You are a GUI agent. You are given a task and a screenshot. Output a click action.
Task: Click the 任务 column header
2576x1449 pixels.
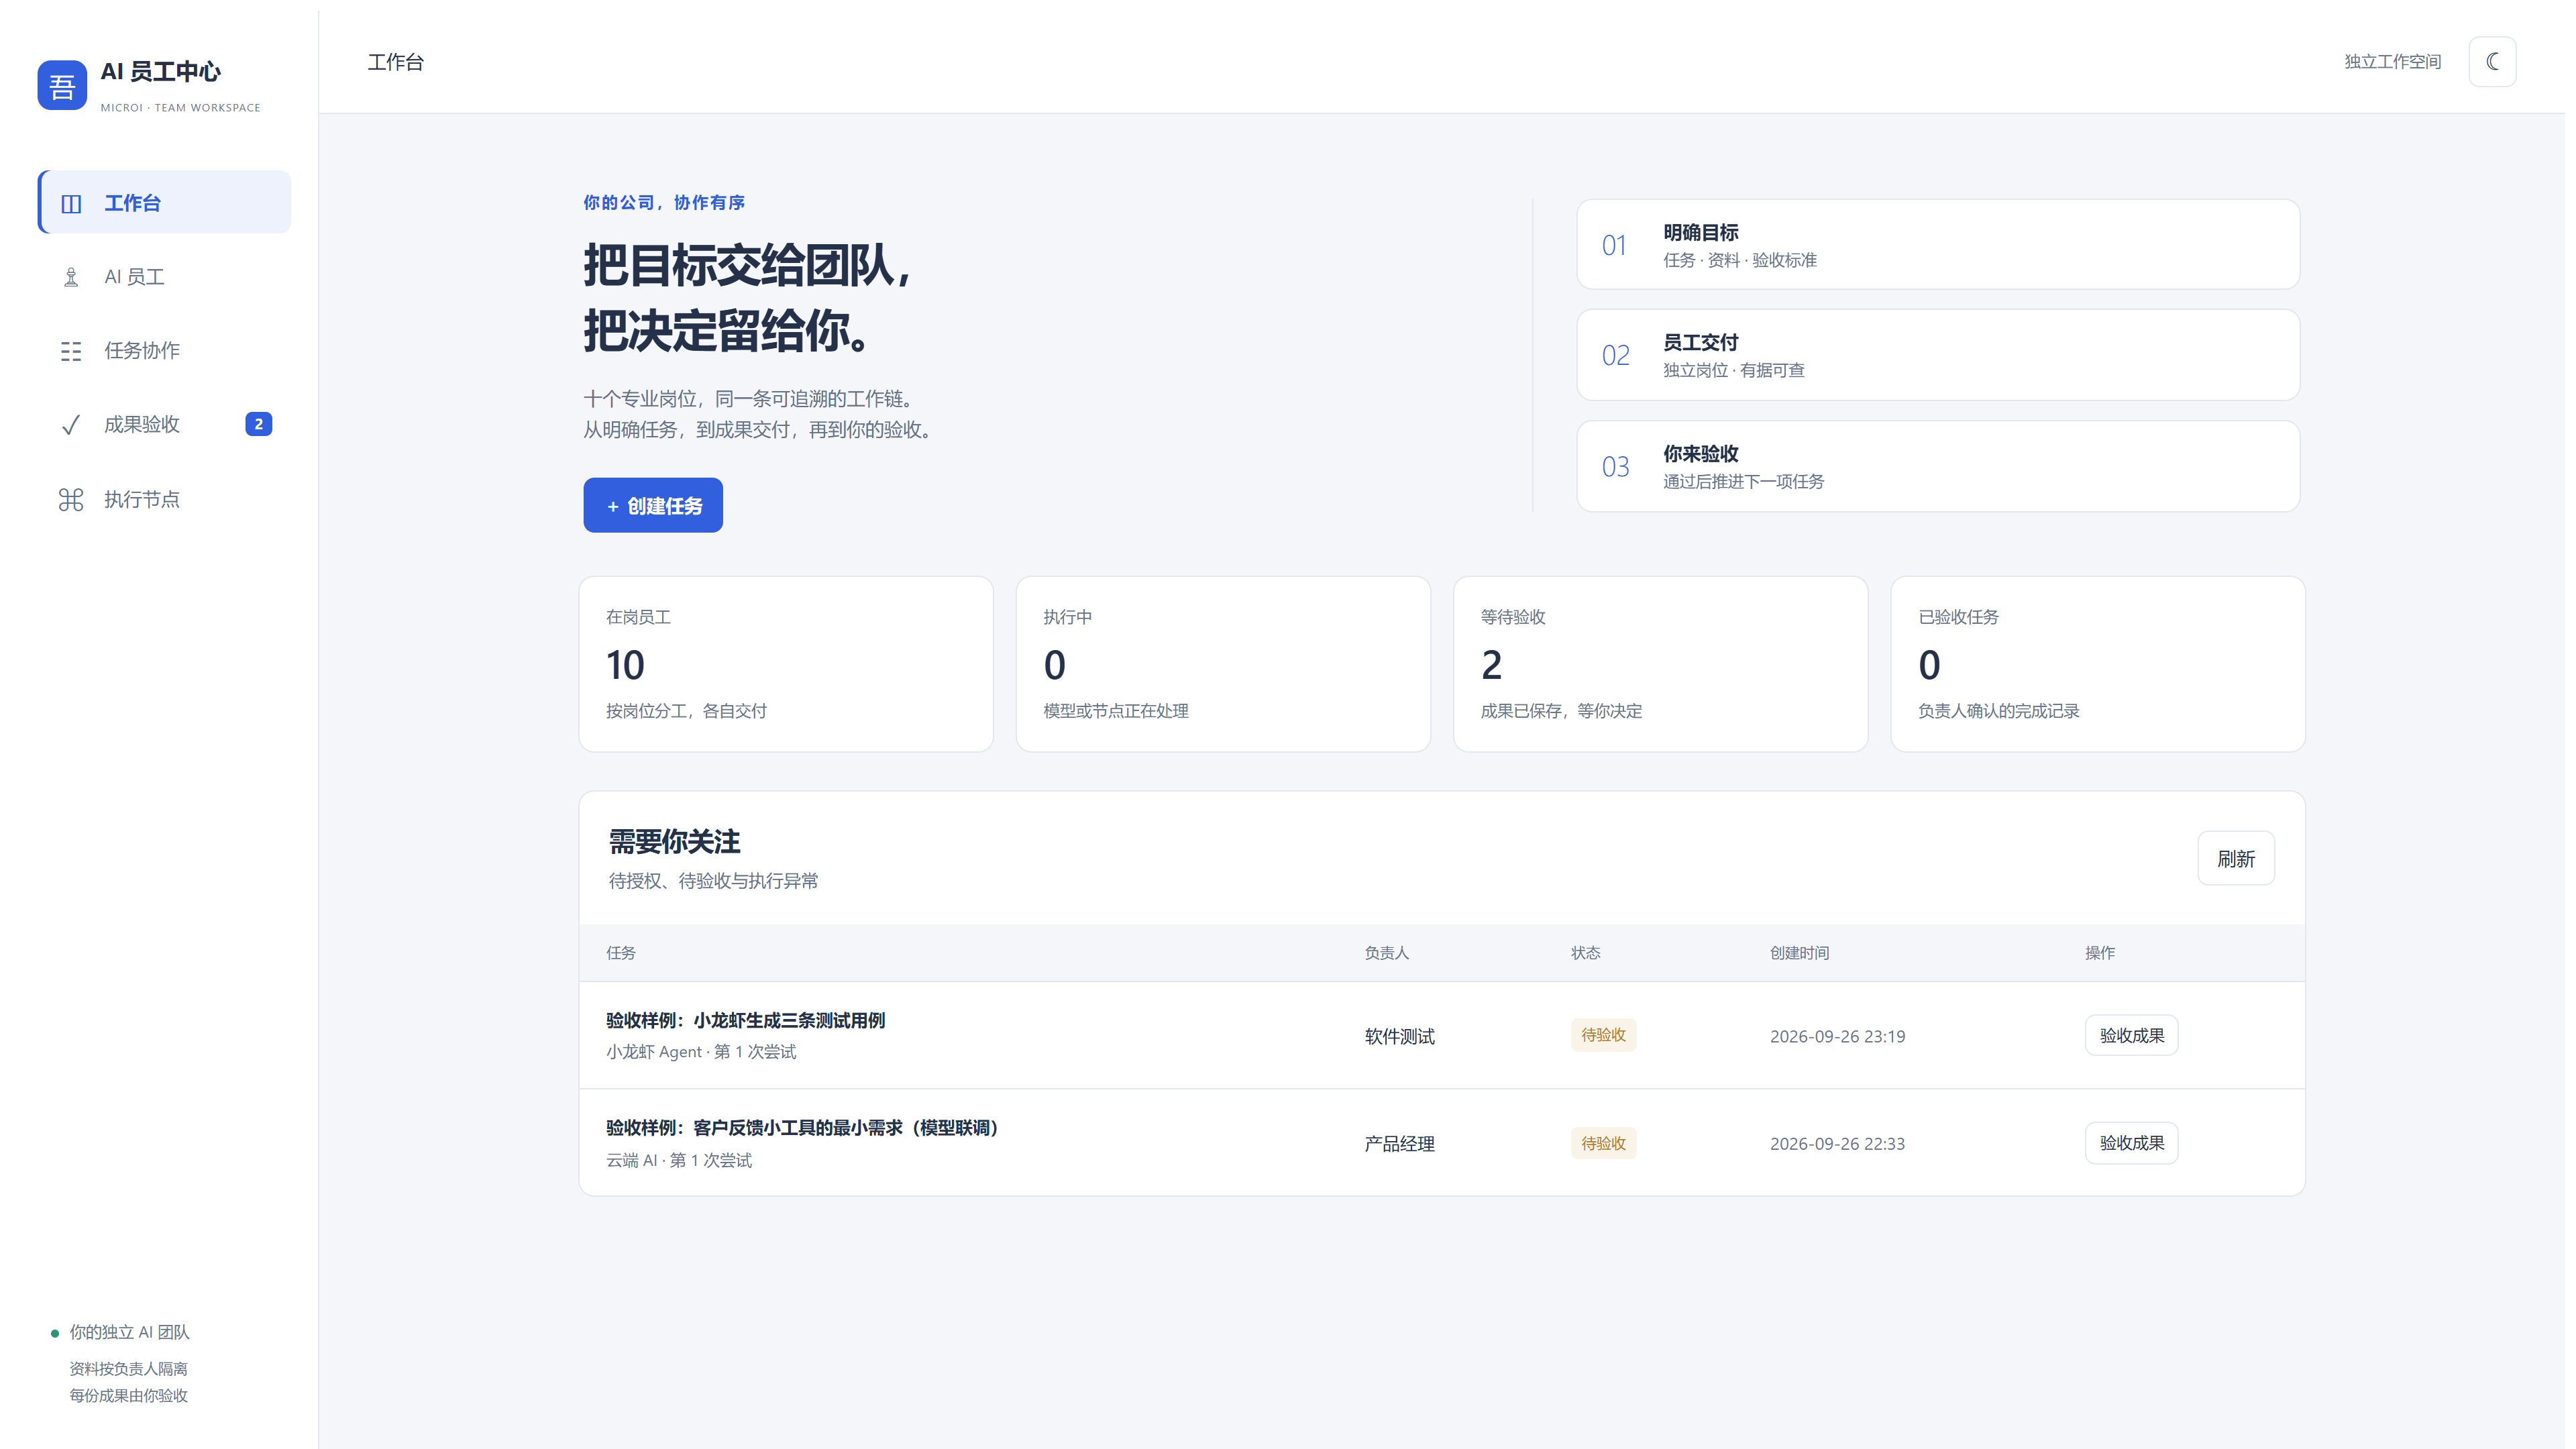point(621,953)
